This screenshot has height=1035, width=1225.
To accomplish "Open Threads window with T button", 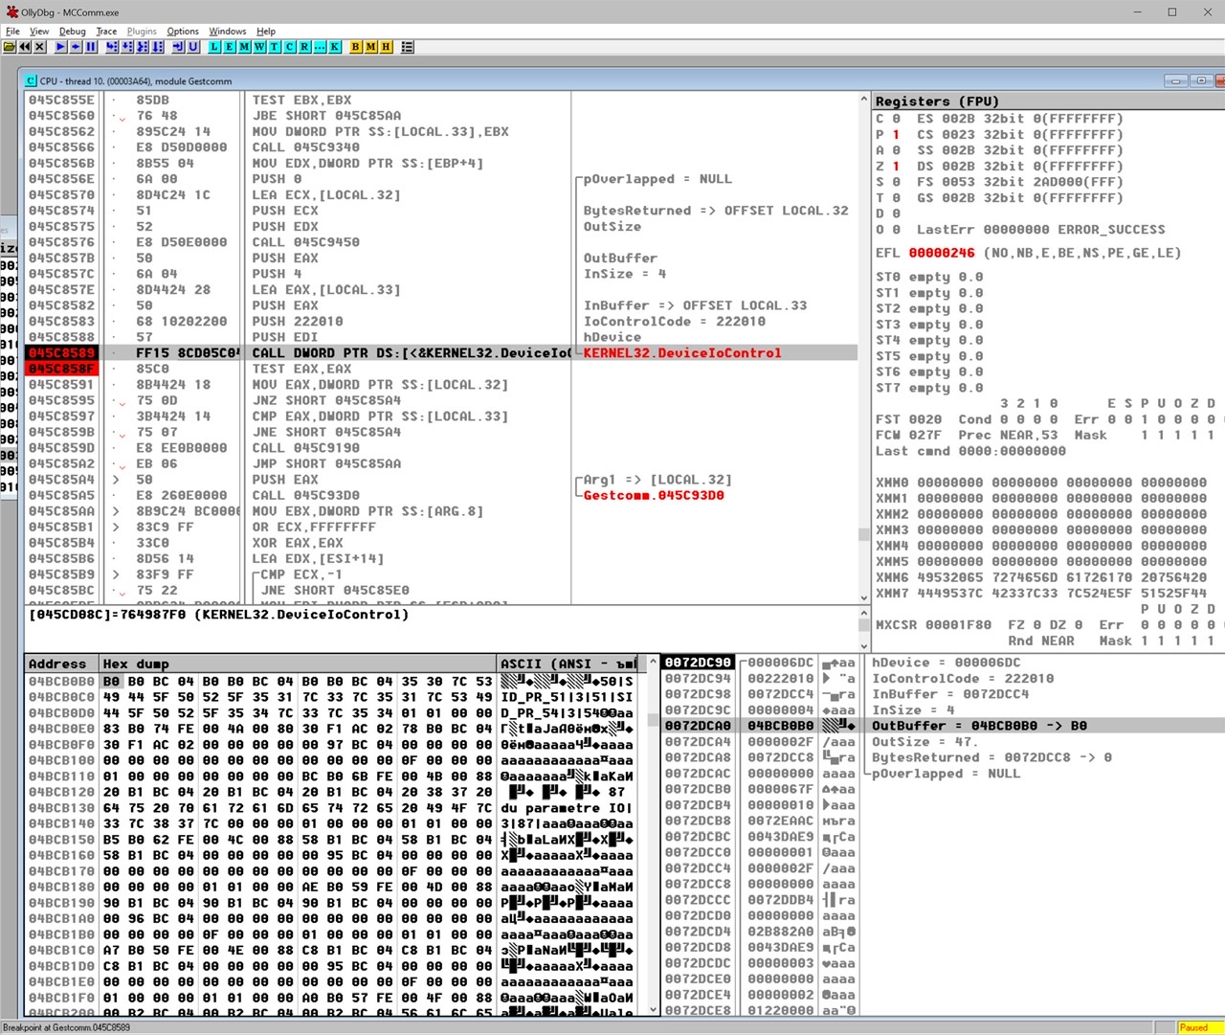I will (275, 47).
